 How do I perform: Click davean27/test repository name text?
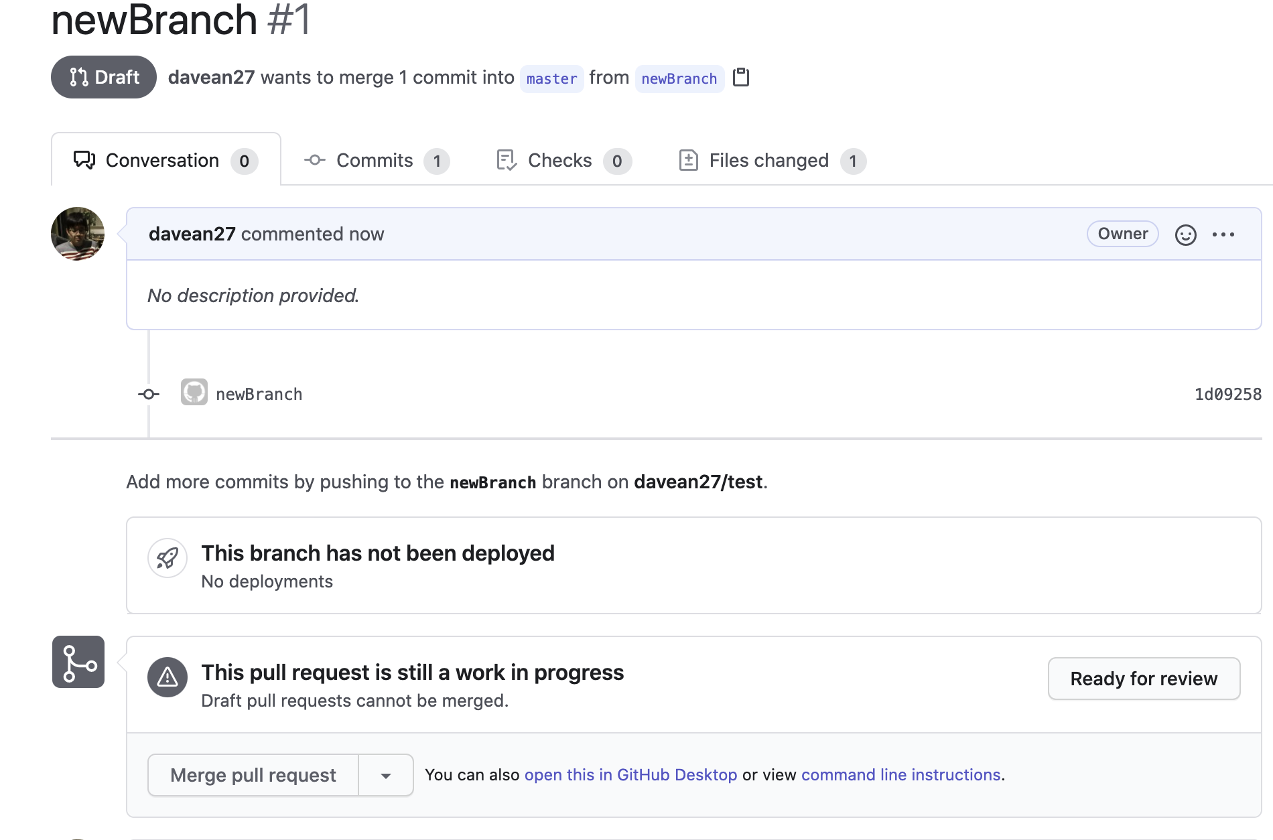[x=698, y=482]
